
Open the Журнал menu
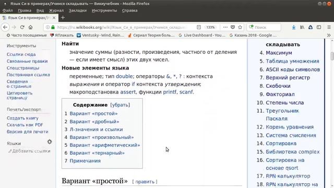pos(56,10)
